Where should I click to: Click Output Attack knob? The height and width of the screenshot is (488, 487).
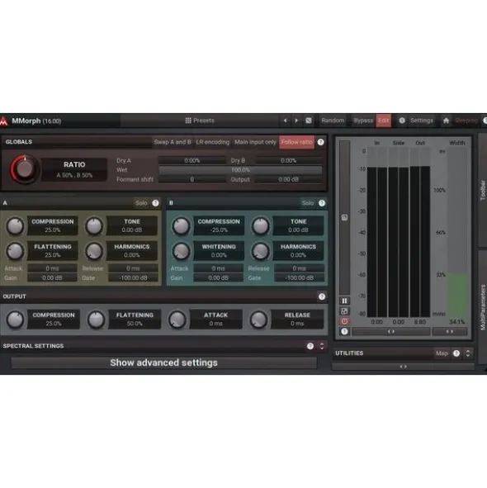tap(177, 320)
